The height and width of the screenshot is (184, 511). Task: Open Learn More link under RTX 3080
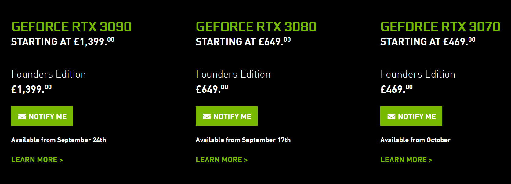pos(222,160)
